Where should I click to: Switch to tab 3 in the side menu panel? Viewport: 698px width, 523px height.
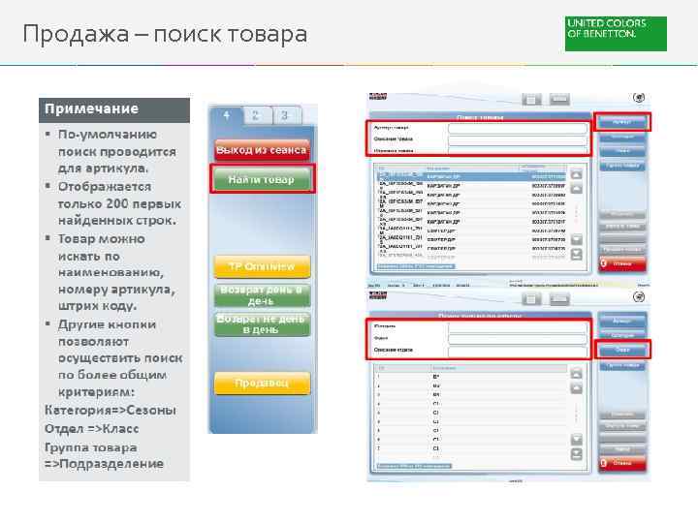pos(286,116)
